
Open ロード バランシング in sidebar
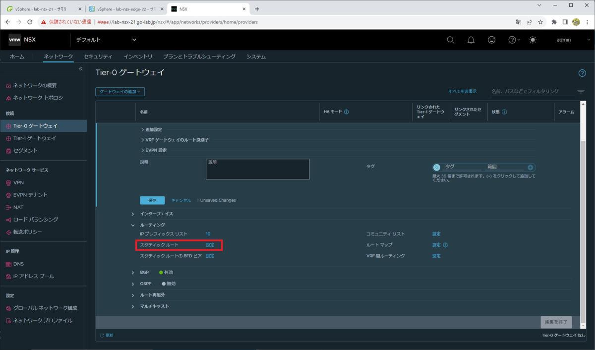point(35,219)
